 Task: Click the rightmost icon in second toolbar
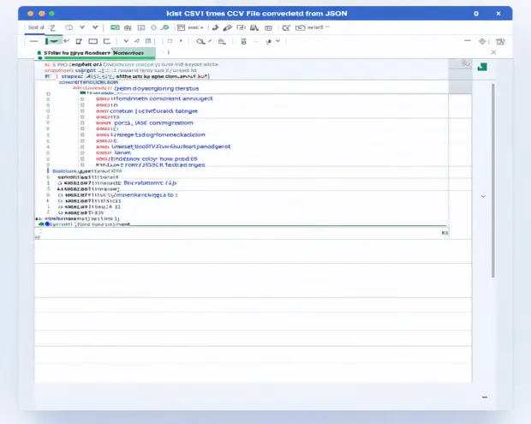(500, 42)
